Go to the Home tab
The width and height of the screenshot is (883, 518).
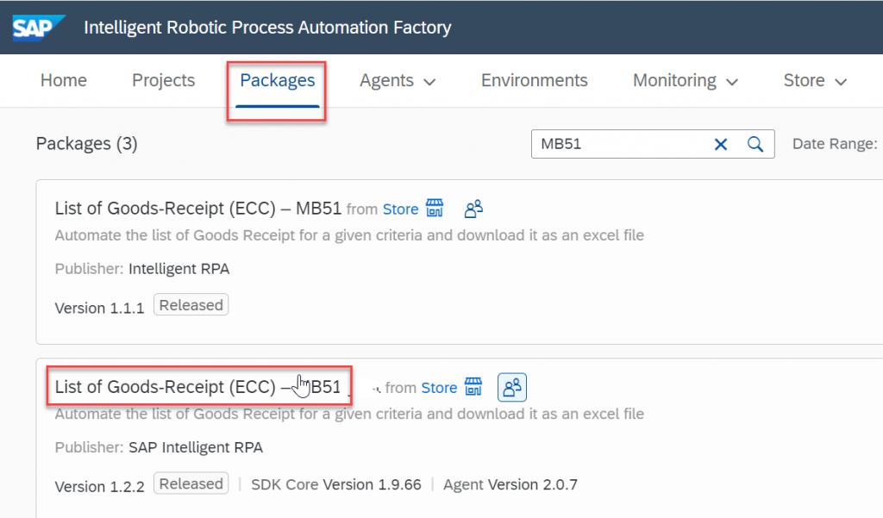64,80
